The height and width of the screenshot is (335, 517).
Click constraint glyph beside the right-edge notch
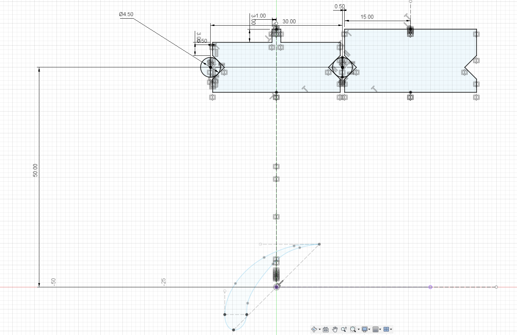click(x=464, y=72)
